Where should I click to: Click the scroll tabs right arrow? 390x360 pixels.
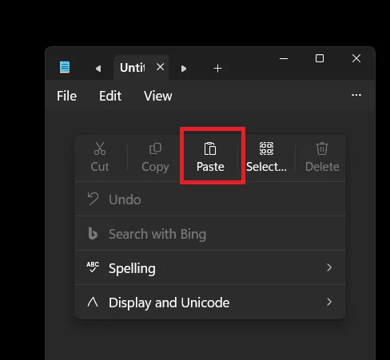(x=184, y=69)
